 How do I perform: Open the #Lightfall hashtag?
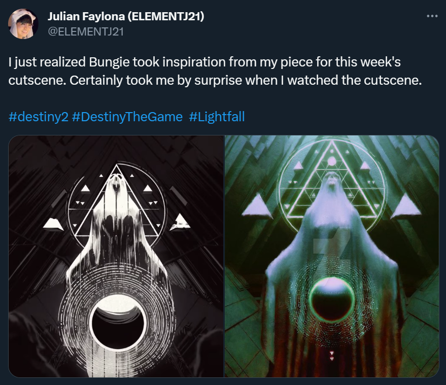point(217,117)
